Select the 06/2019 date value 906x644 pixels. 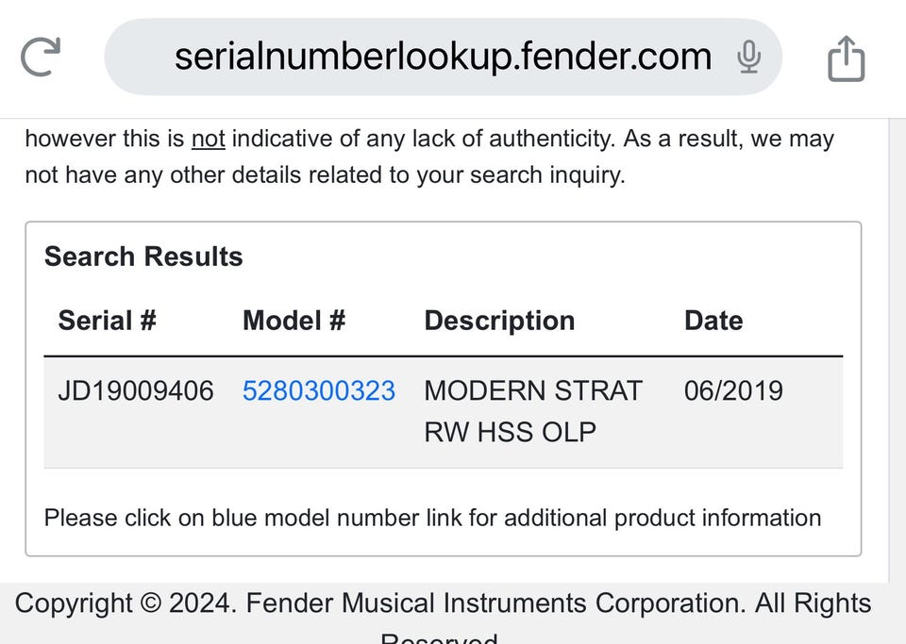tap(733, 390)
